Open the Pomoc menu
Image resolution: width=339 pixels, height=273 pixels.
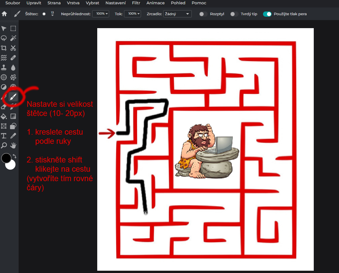pyautogui.click(x=199, y=3)
